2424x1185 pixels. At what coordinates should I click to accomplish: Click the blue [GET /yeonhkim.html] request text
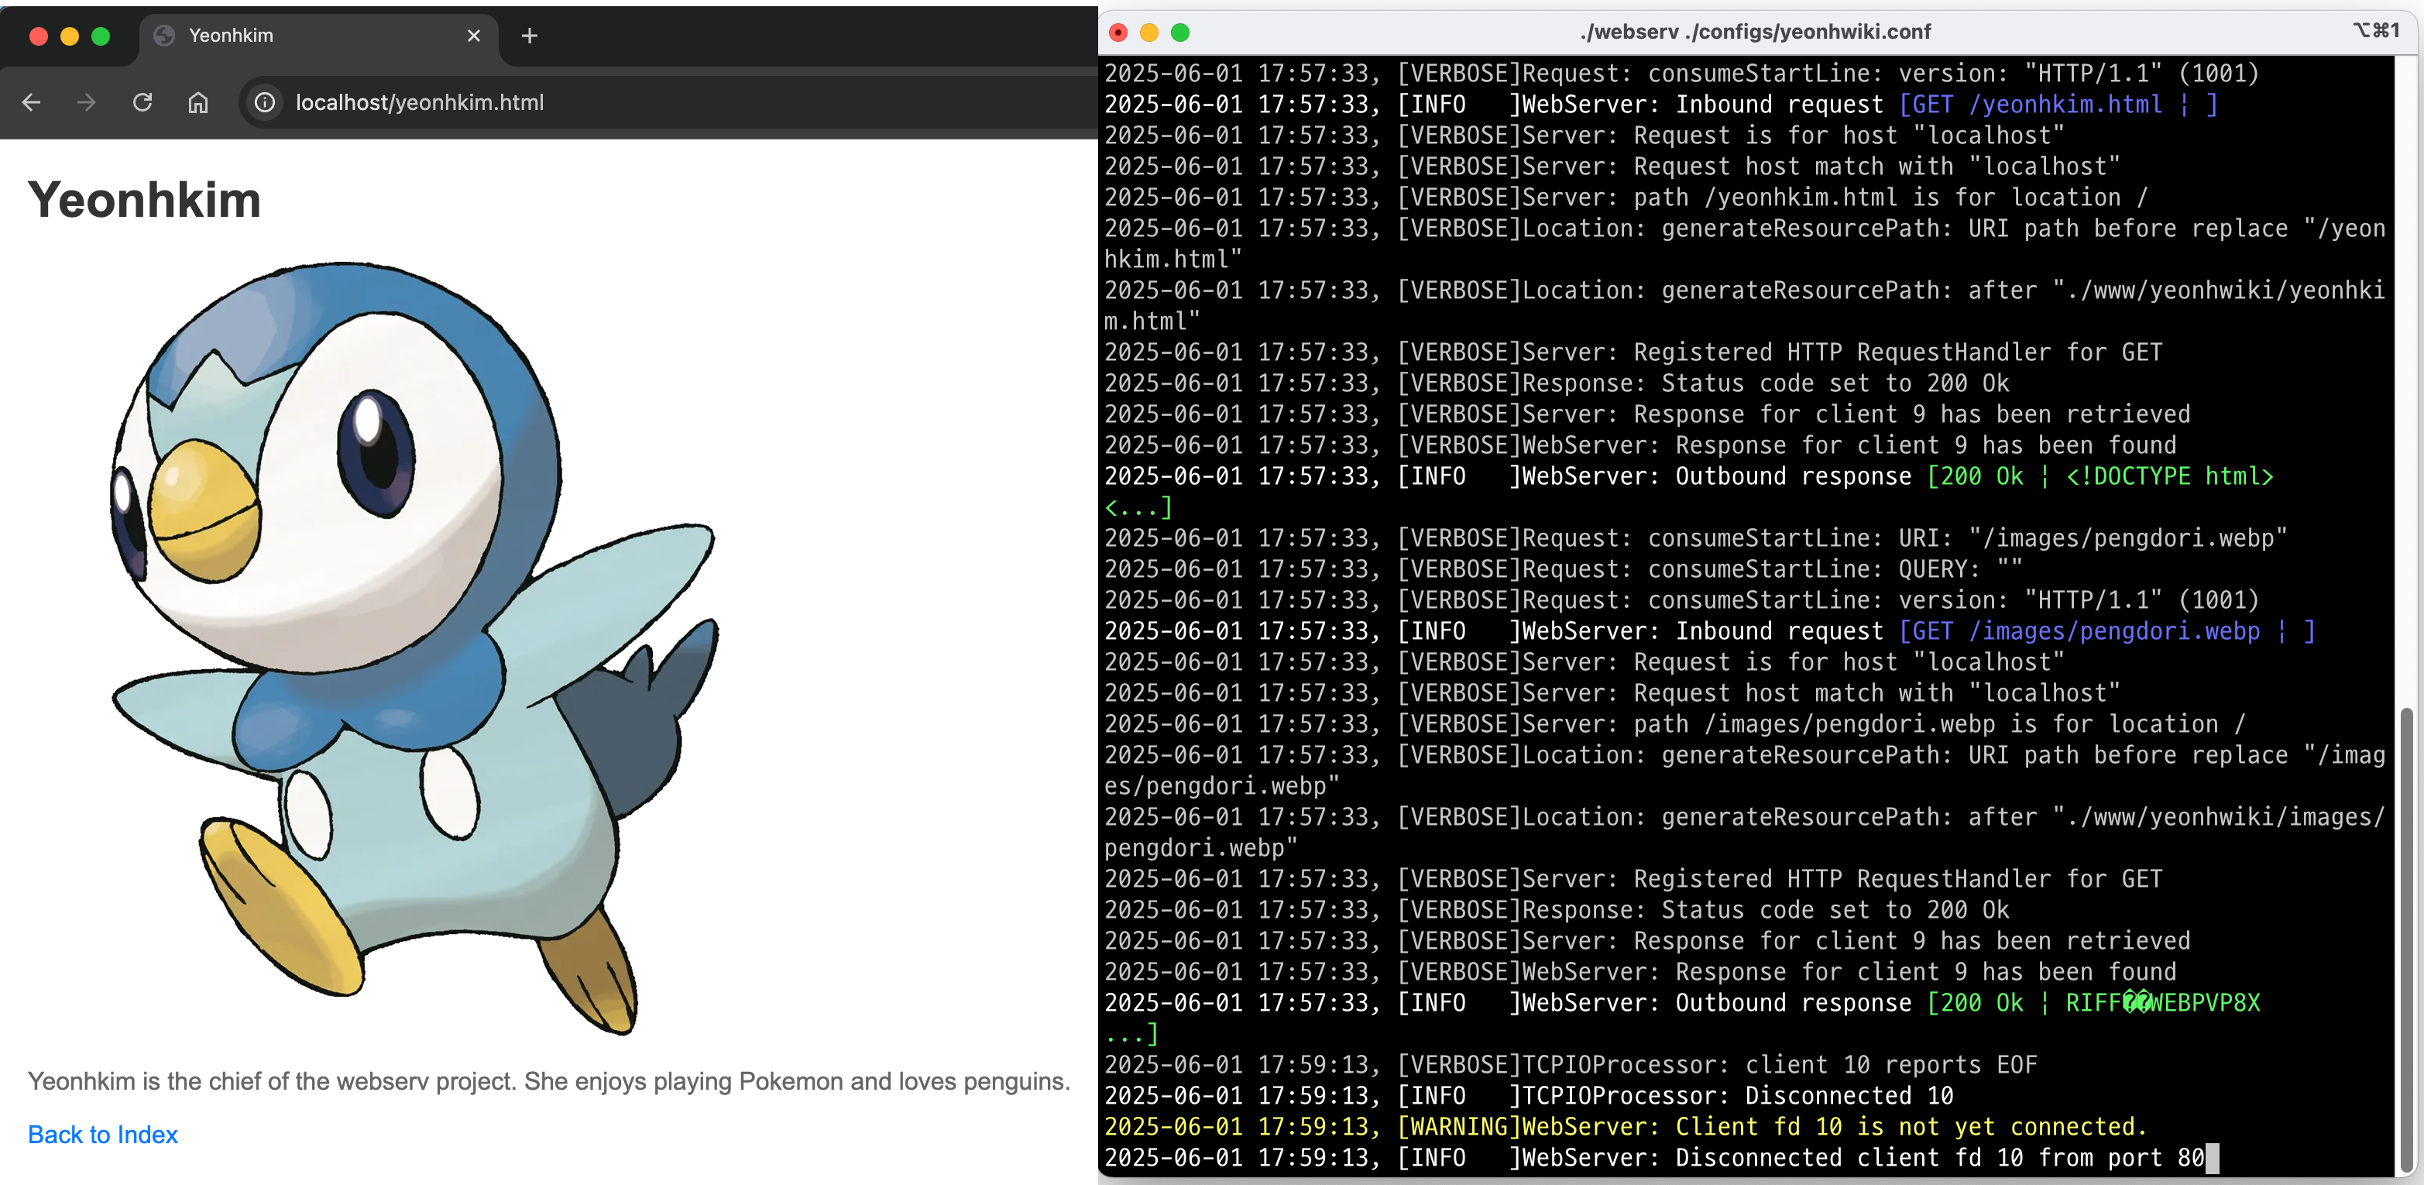coord(2058,105)
